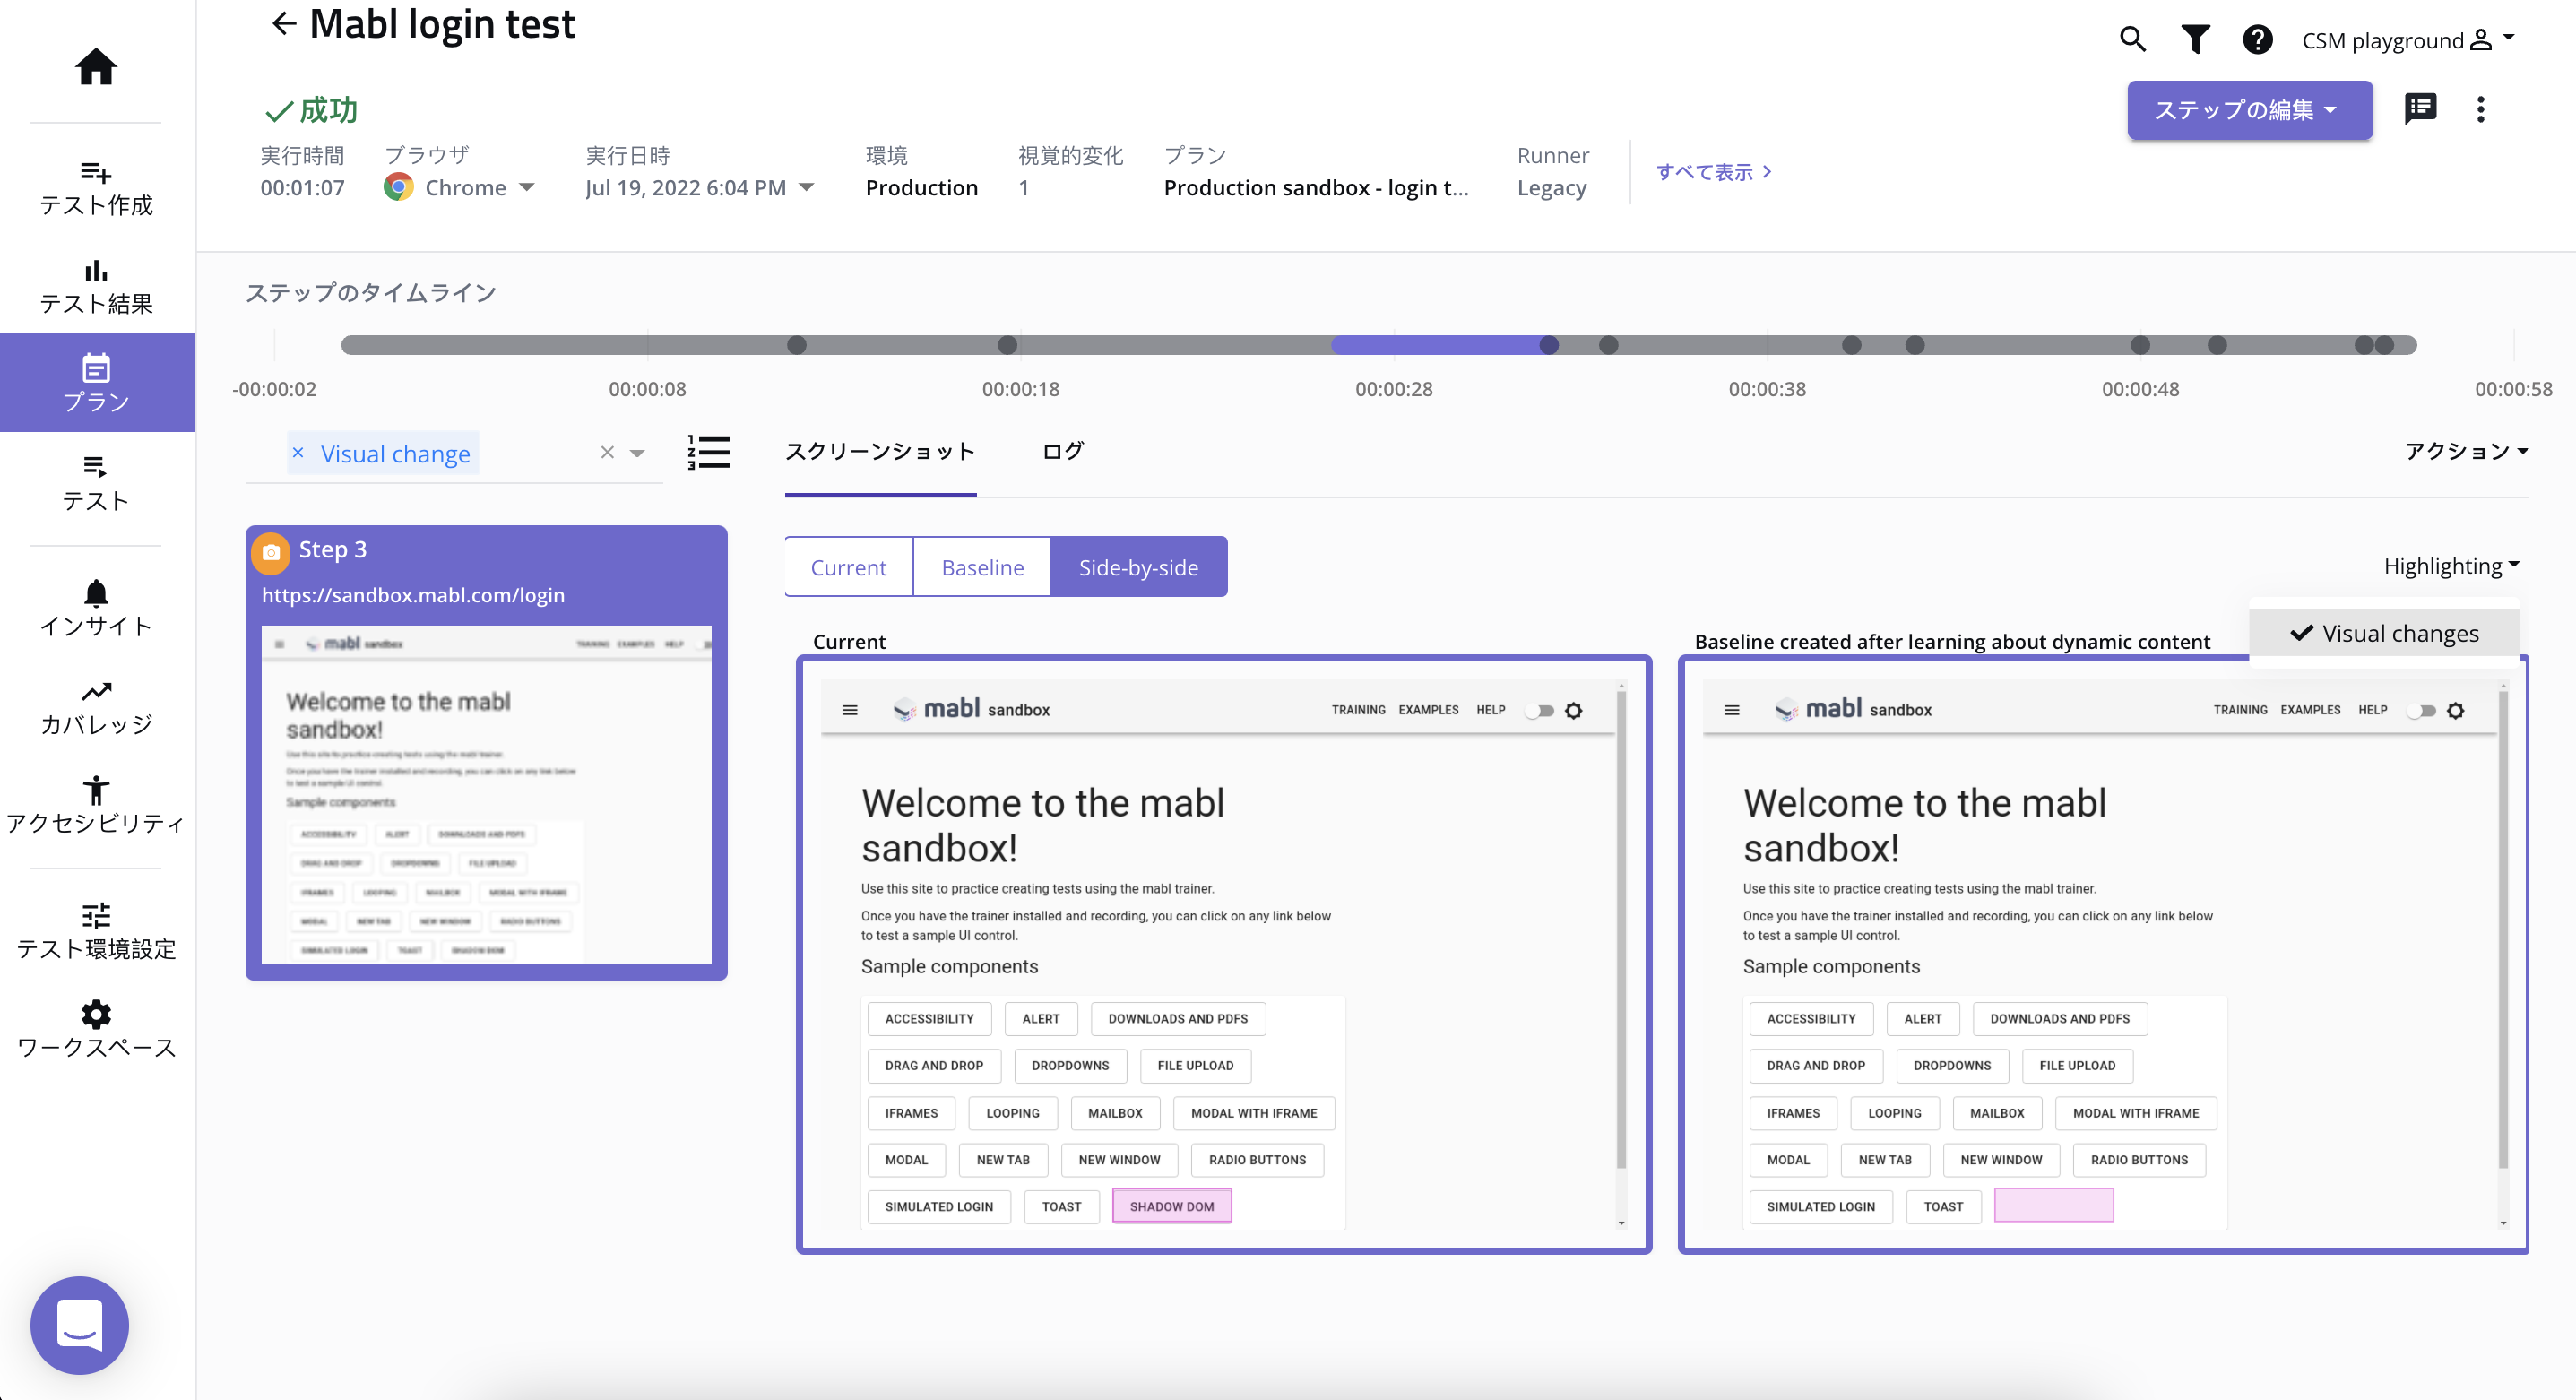Viewport: 2576px width, 1400px height.
Task: Expand the Highlighting dropdown
Action: click(x=2451, y=566)
